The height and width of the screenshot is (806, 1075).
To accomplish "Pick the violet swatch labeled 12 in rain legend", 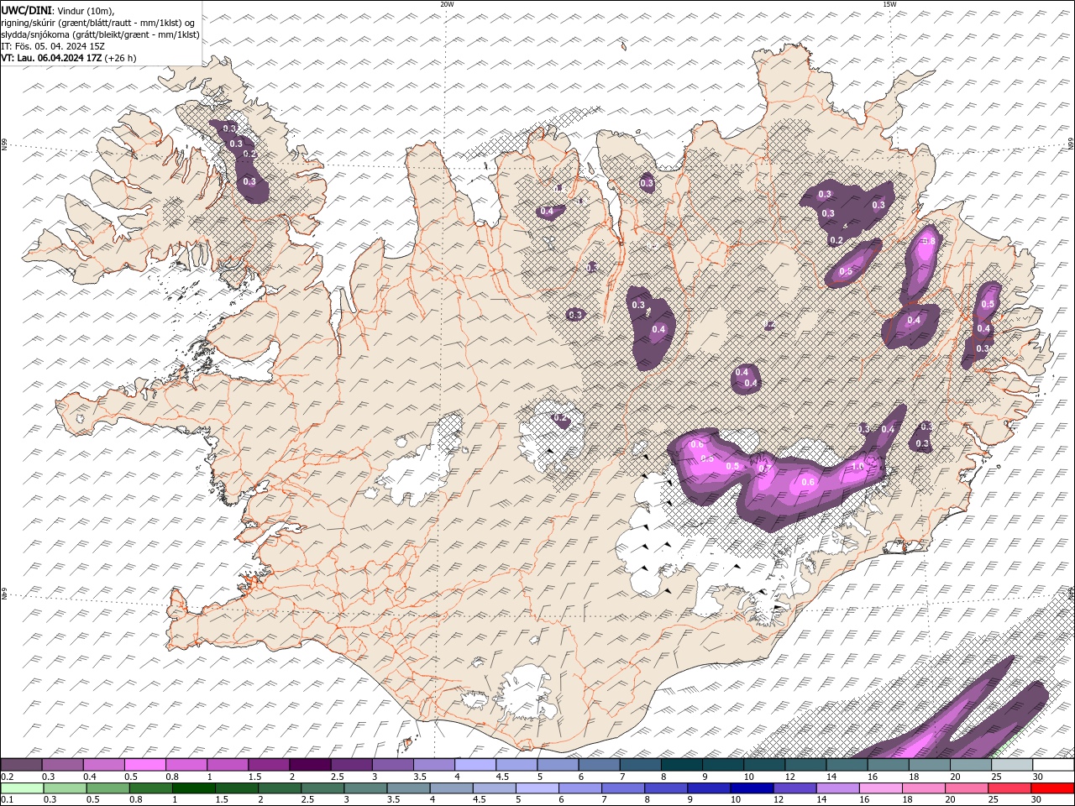I will click(795, 788).
